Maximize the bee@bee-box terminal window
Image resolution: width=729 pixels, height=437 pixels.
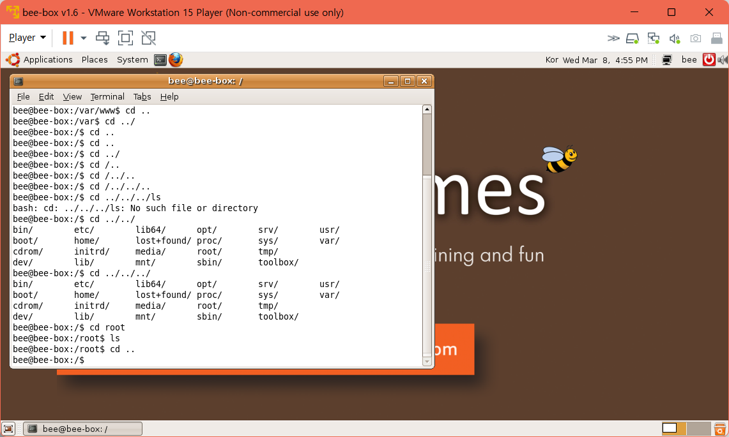pyautogui.click(x=408, y=81)
